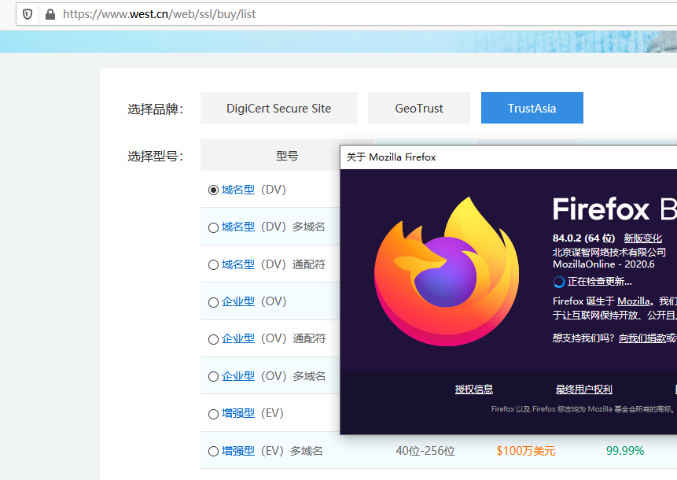Select 企业型 (OV) 通配符 radio button

coord(213,339)
